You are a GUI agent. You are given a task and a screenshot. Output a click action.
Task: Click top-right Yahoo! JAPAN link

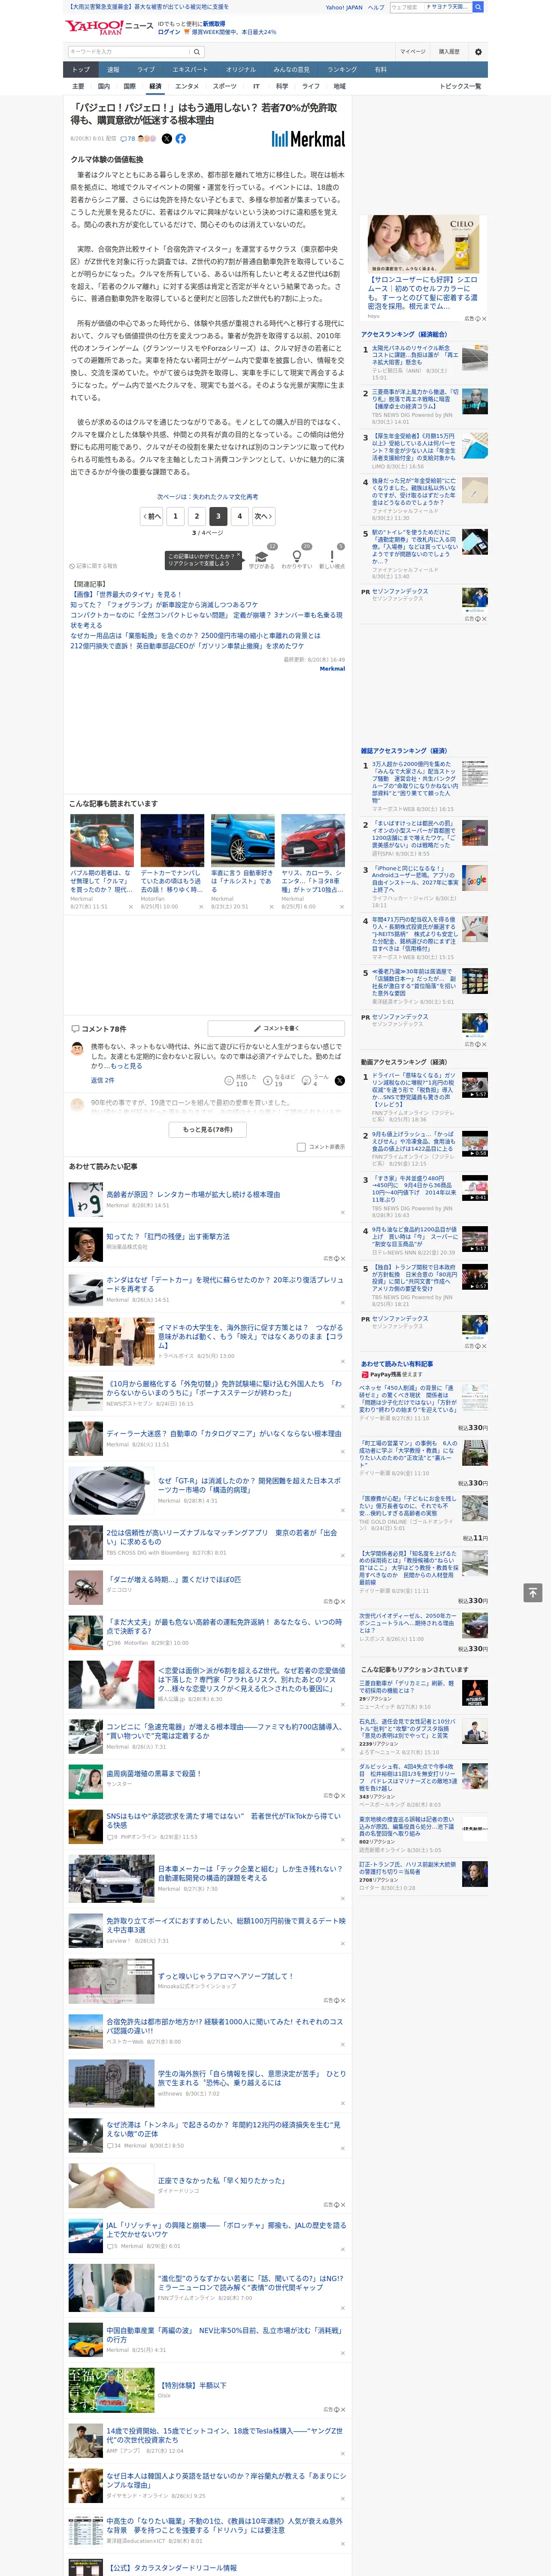pos(344,7)
